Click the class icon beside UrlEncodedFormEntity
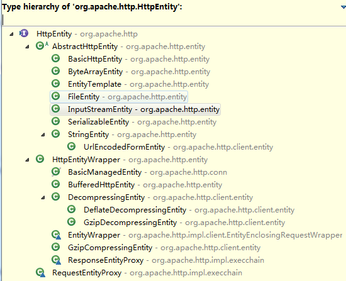Image resolution: width=346 pixels, height=281 pixels. [71, 146]
